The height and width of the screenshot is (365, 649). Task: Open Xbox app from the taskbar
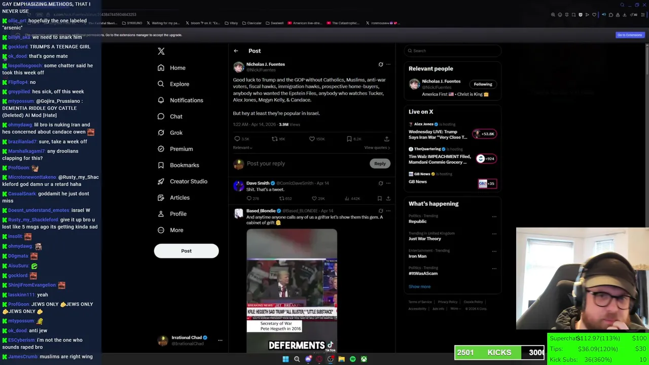pyautogui.click(x=364, y=359)
